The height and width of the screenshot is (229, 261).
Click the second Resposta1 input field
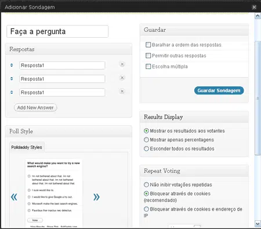pos(62,79)
